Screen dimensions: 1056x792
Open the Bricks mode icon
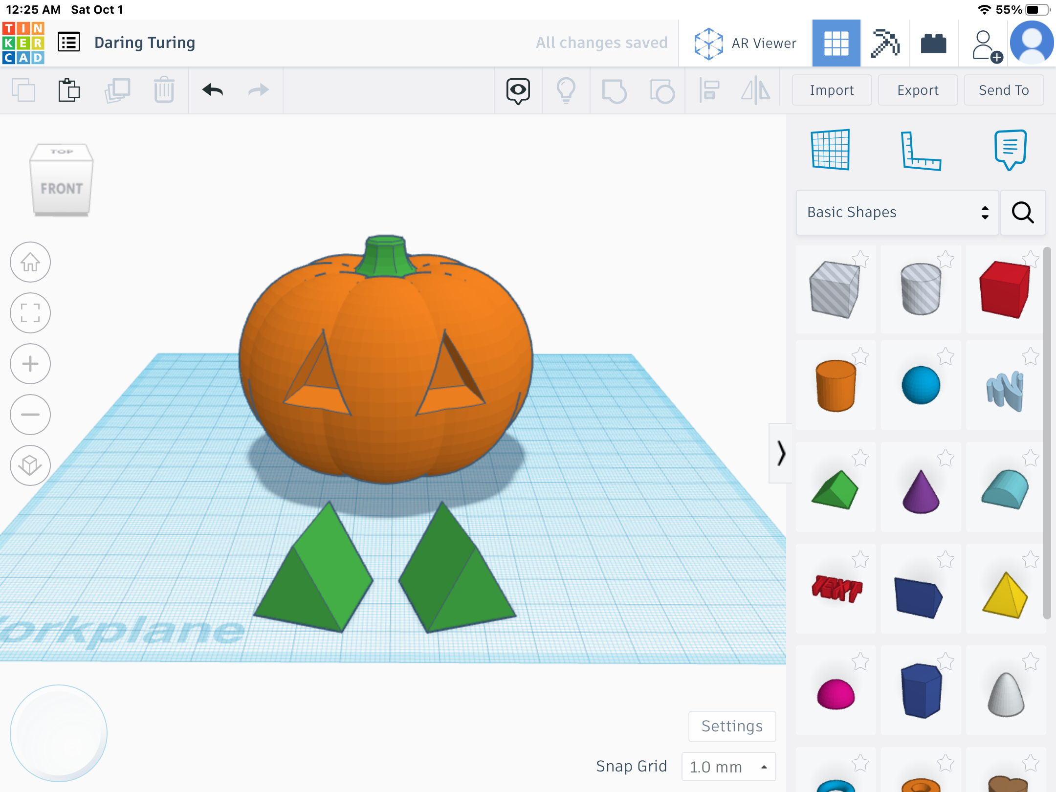[x=933, y=43]
